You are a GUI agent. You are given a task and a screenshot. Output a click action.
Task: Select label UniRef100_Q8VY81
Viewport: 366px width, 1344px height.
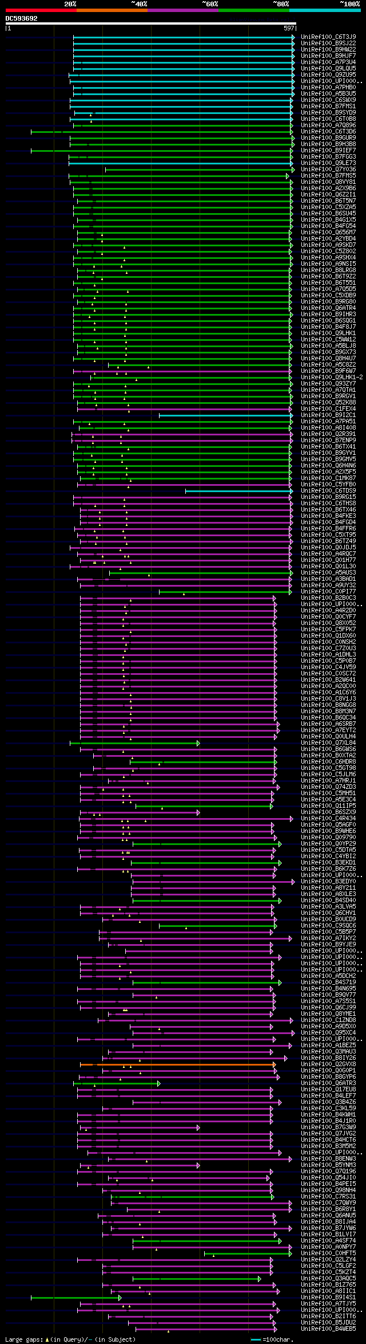point(328,182)
